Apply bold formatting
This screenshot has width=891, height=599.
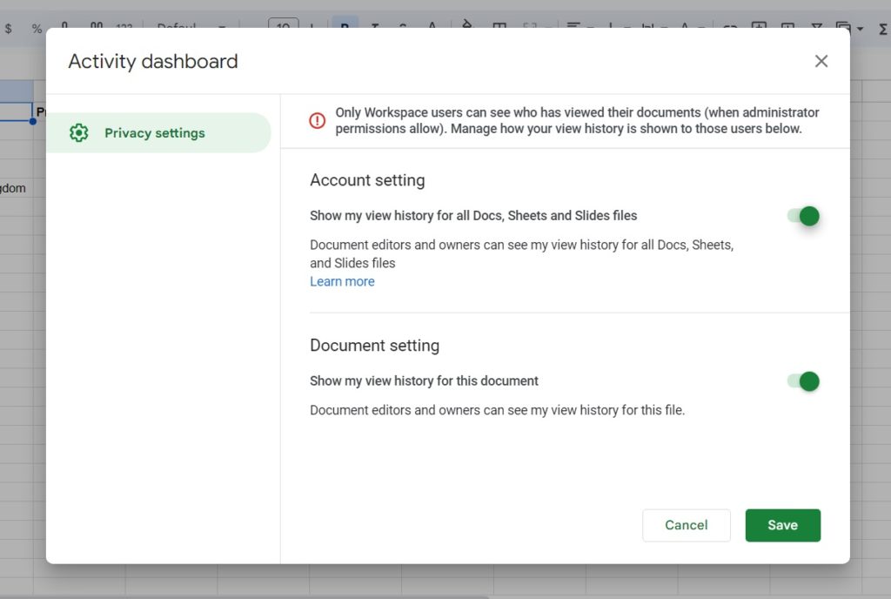(345, 24)
